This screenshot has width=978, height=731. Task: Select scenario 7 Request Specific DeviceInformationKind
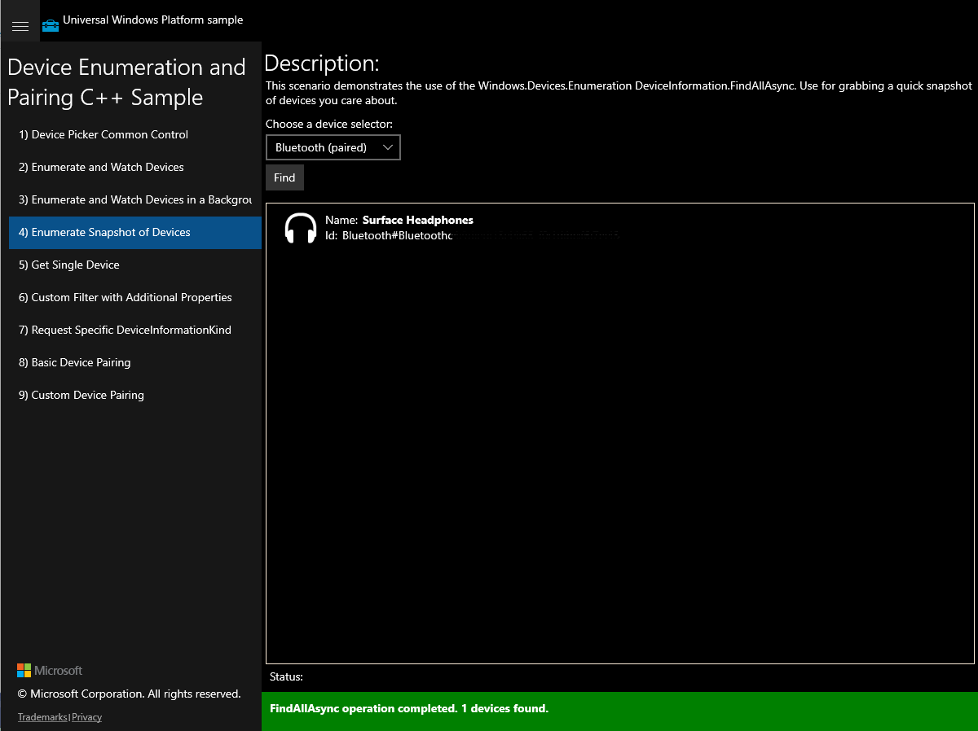[135, 330]
